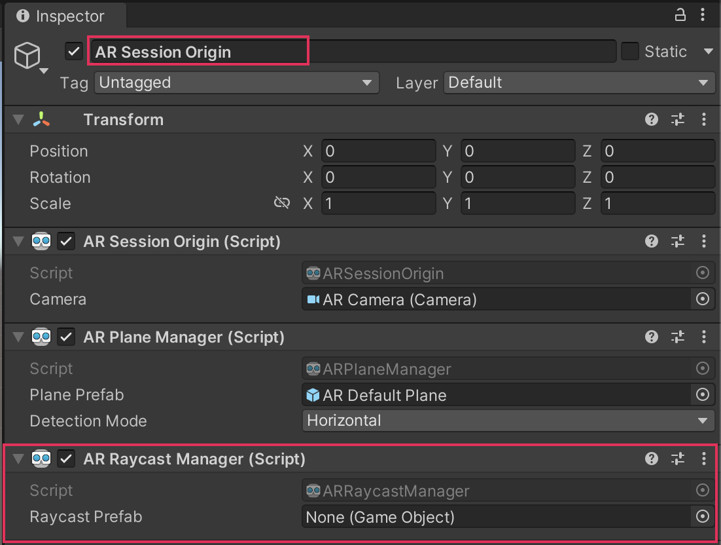
Task: Collapse the Transform component foldout
Action: pos(19,119)
